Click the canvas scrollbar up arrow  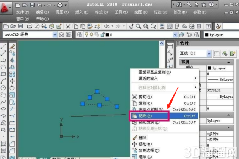click(162, 43)
